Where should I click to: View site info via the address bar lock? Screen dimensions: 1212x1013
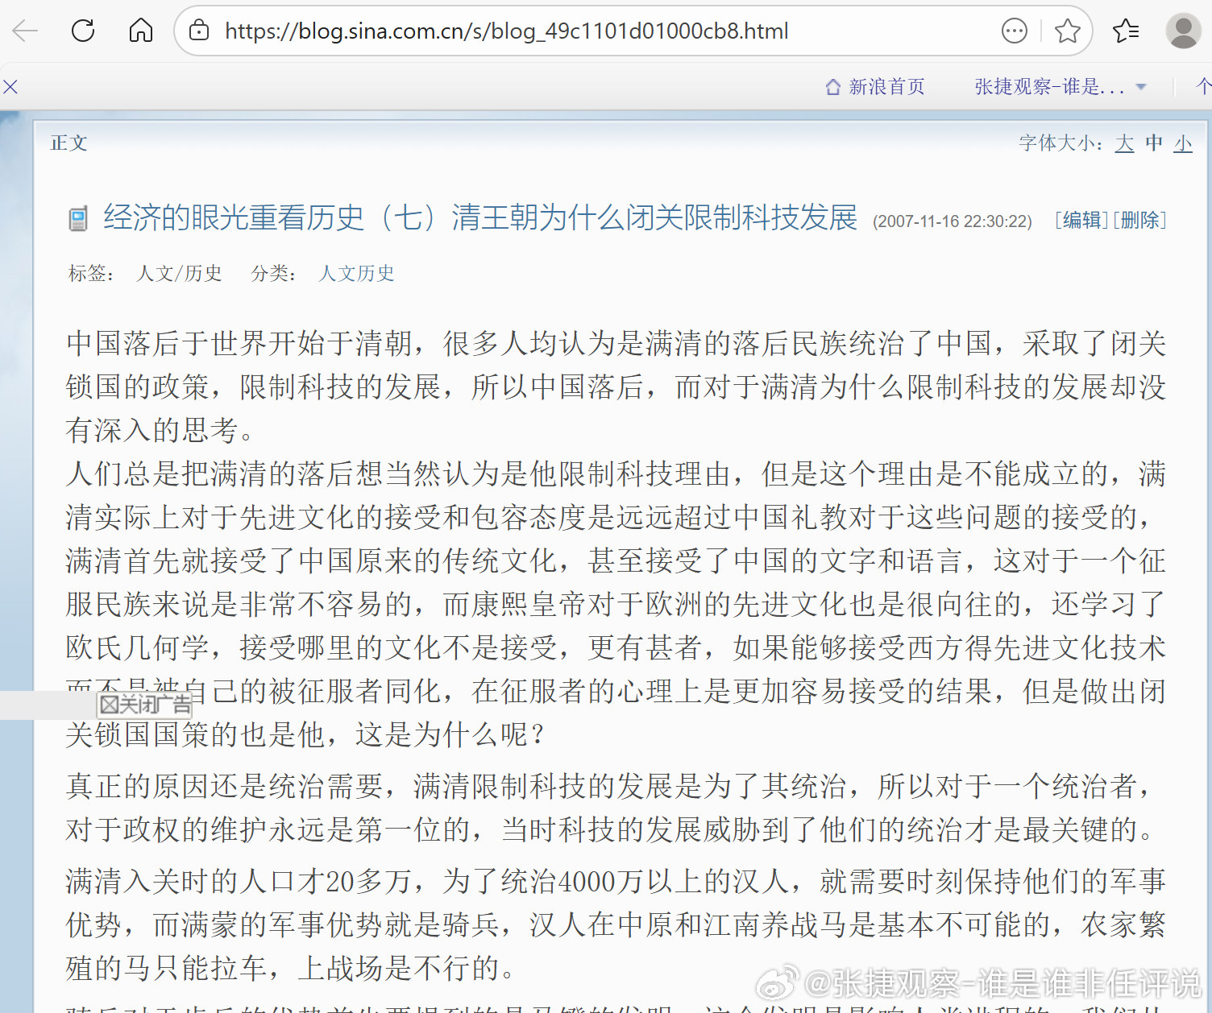pos(198,31)
